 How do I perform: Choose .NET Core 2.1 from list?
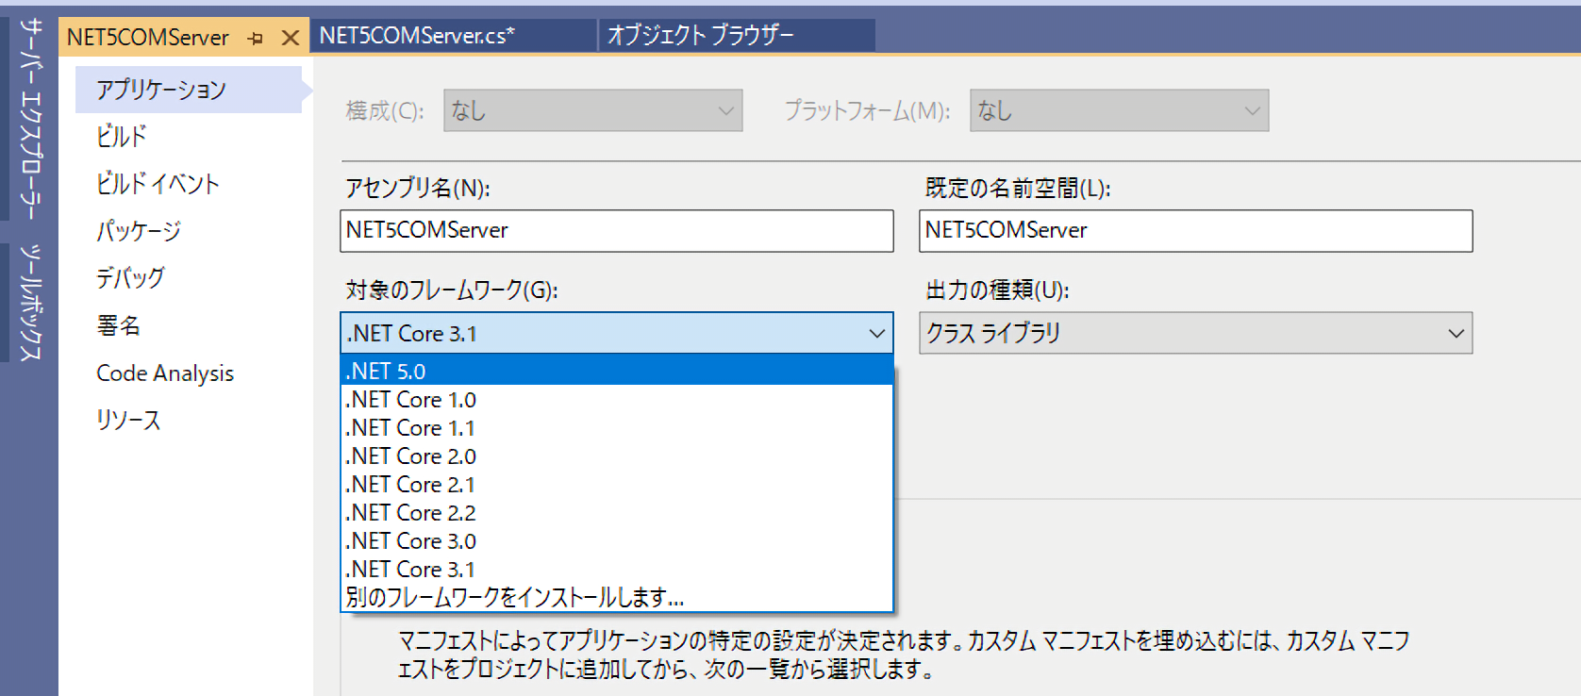(x=410, y=485)
